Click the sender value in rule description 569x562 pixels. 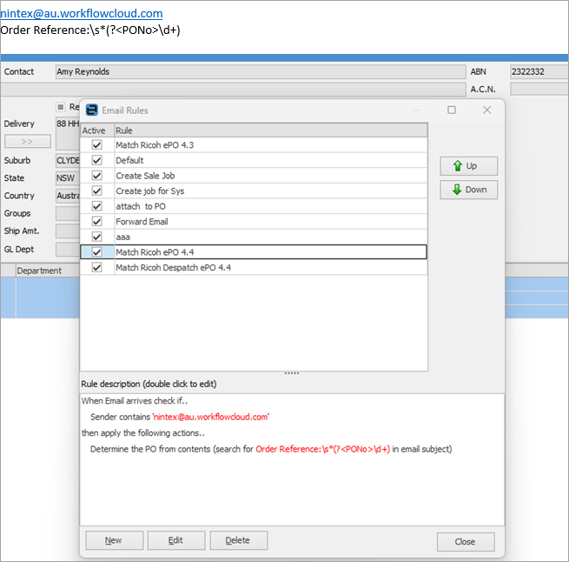coord(211,417)
